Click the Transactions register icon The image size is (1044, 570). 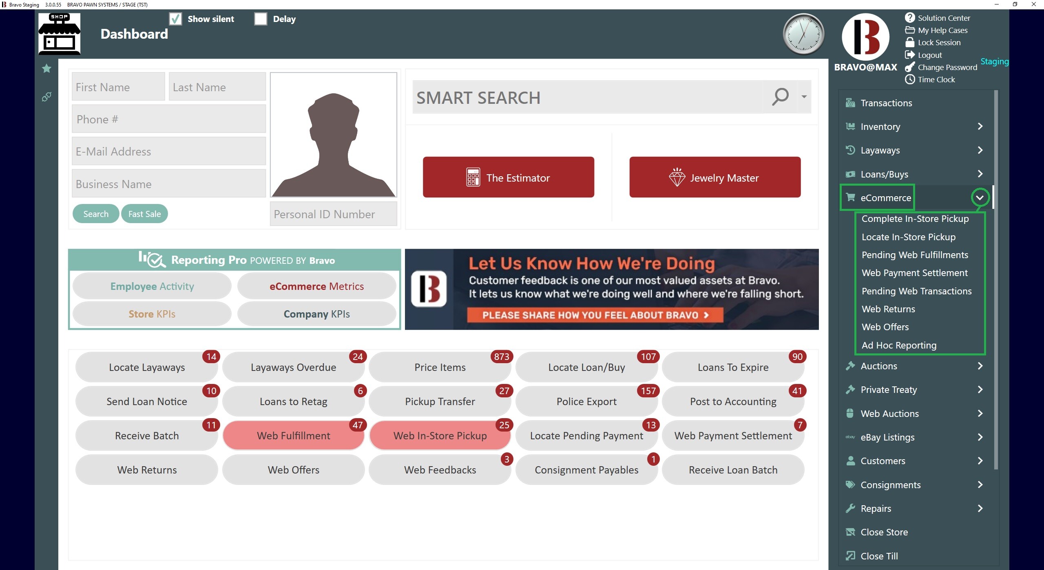click(850, 103)
